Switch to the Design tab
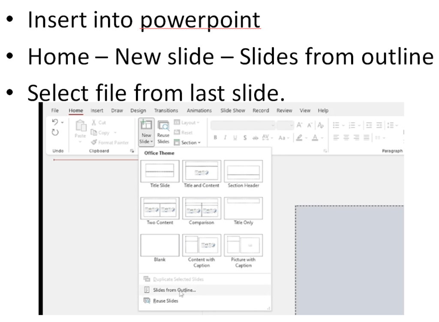The width and height of the screenshot is (439, 322). (138, 110)
